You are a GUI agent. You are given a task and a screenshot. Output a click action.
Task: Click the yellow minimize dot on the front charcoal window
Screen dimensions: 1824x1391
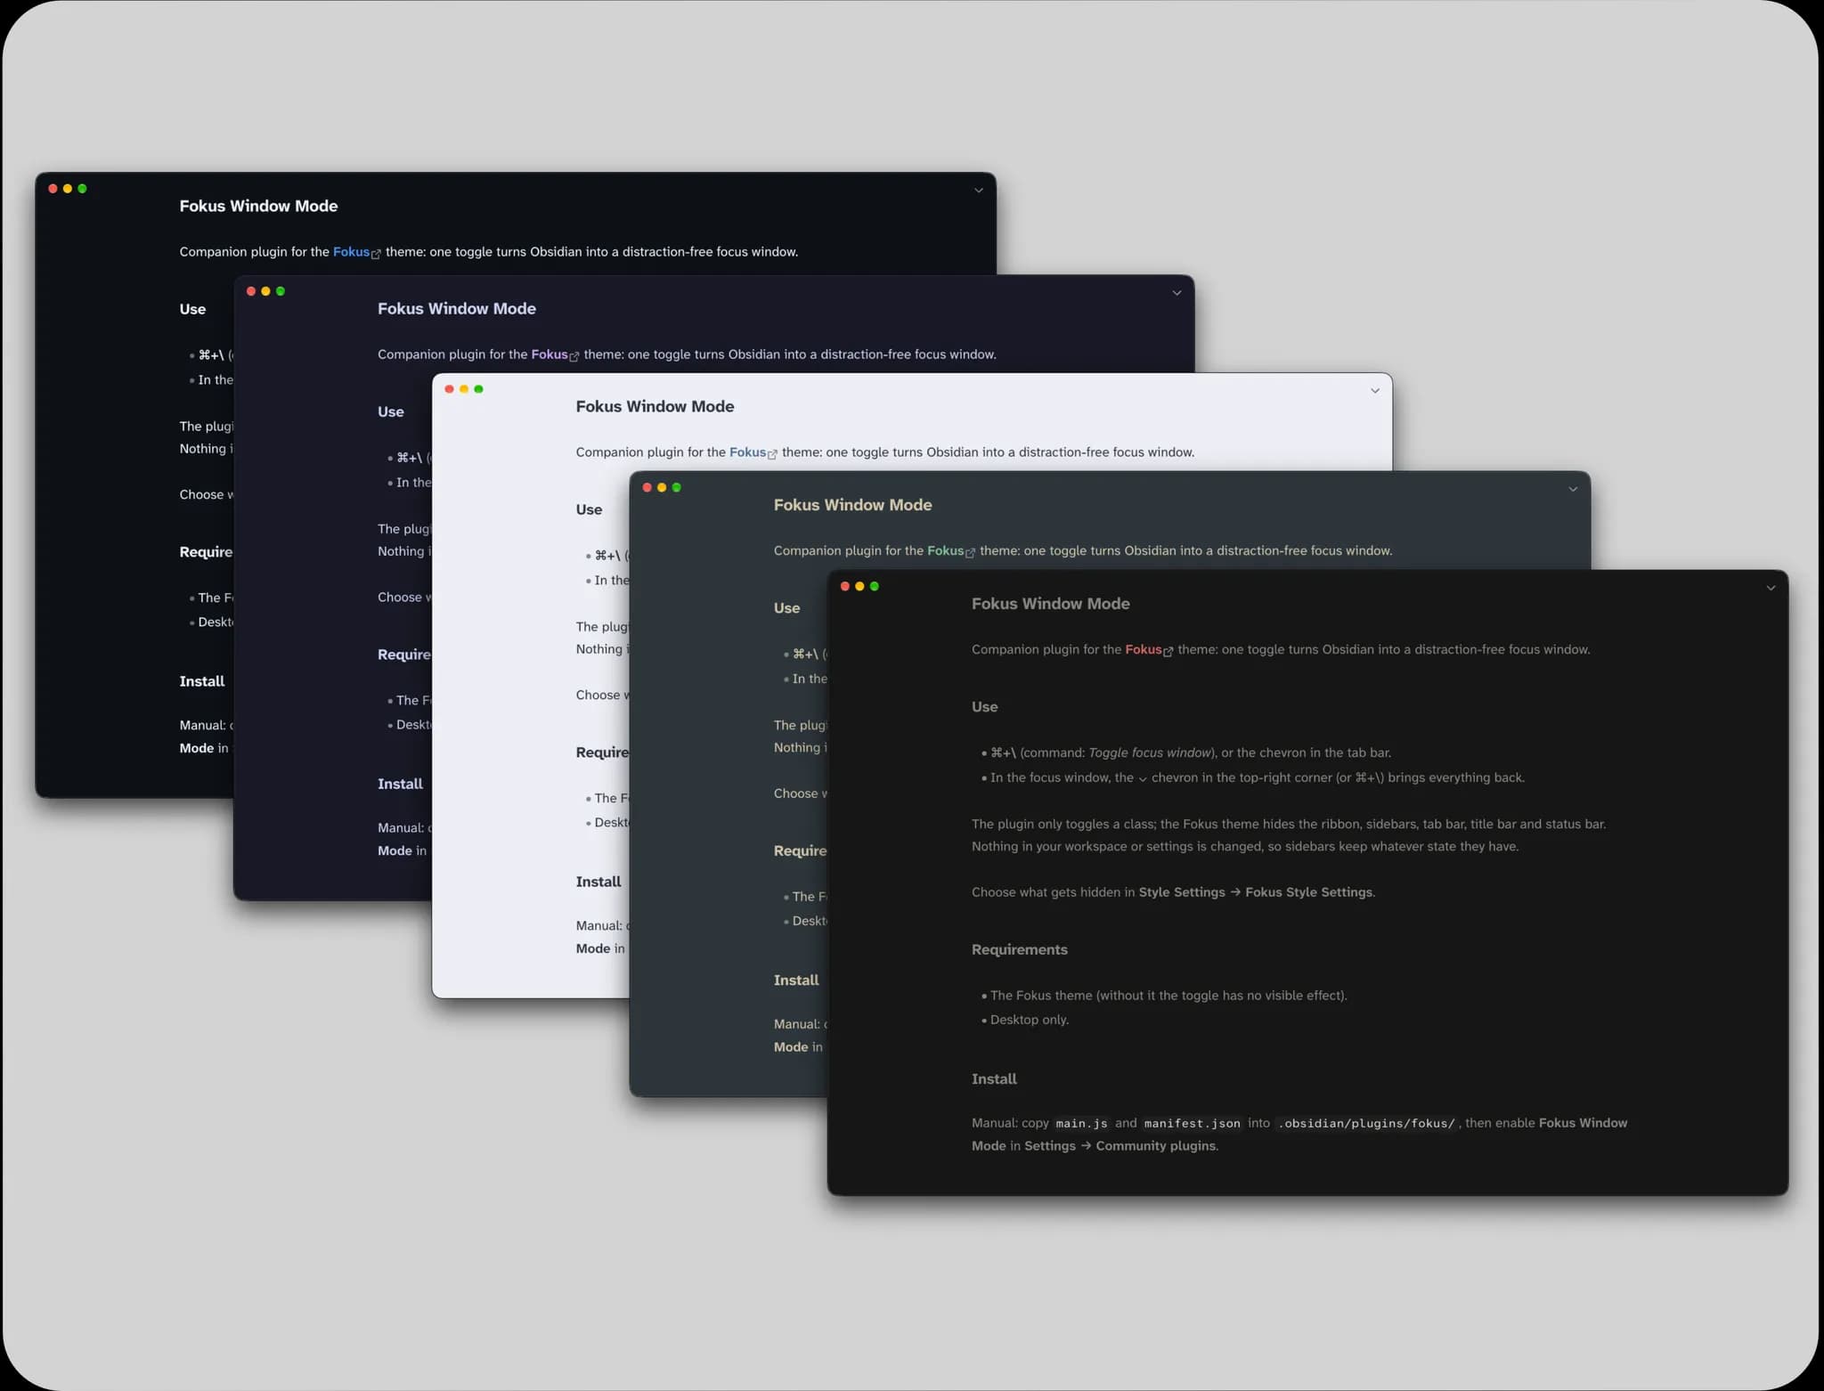pos(859,586)
